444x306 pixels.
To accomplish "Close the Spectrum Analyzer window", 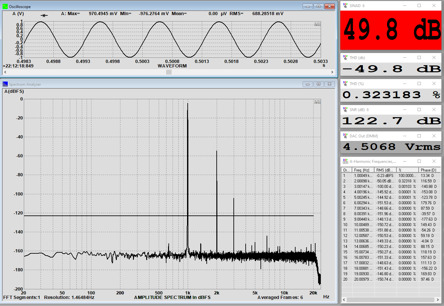I will click(x=329, y=84).
